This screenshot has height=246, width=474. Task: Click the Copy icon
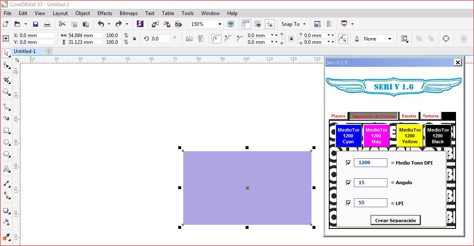pyautogui.click(x=74, y=24)
